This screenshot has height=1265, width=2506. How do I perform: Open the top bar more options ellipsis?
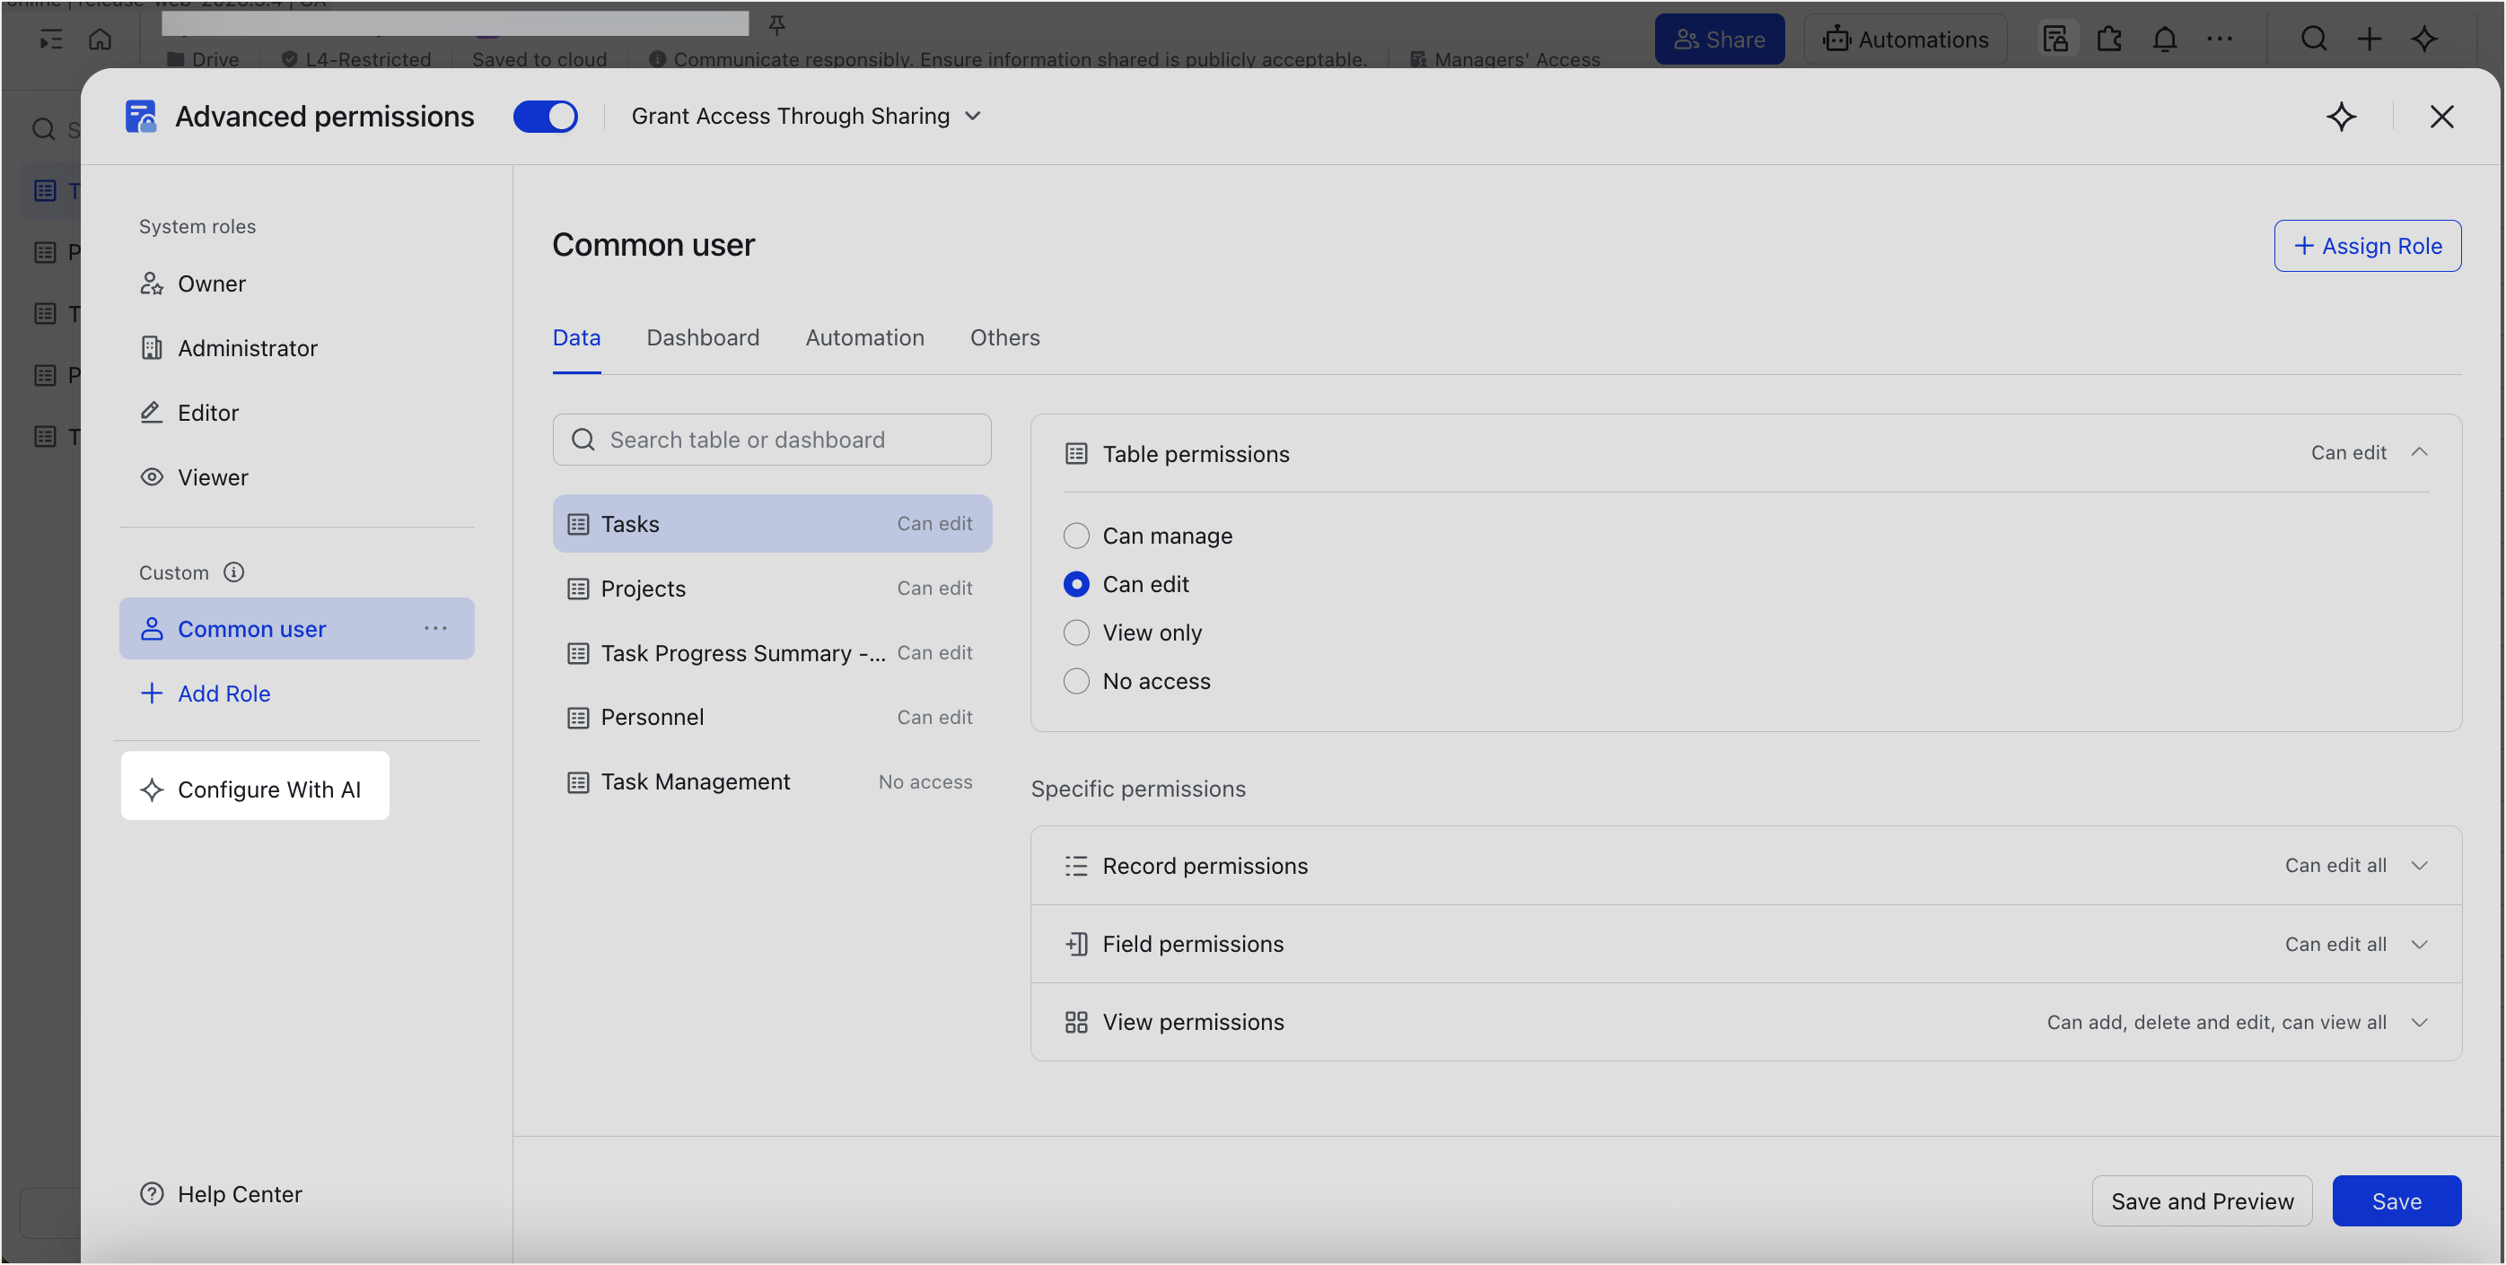[x=2218, y=39]
